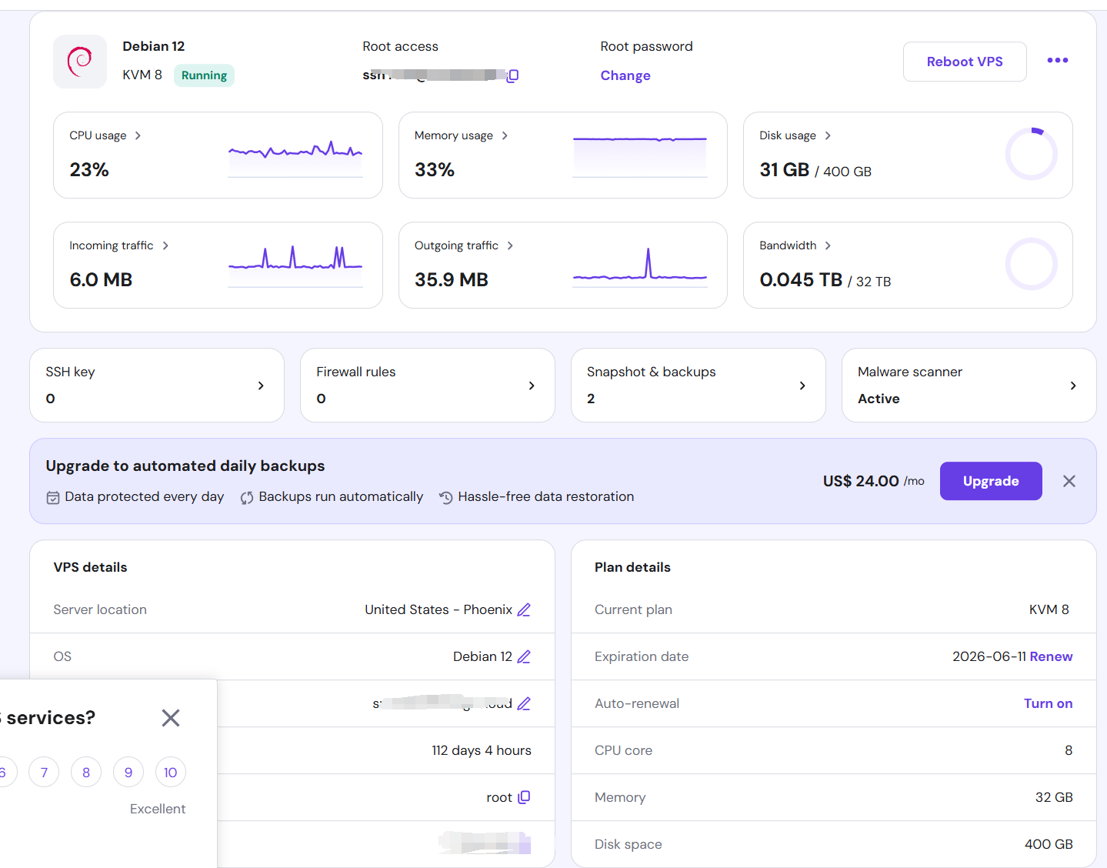Image resolution: width=1107 pixels, height=868 pixels.
Task: Close the services rating survey popup
Action: point(171,718)
